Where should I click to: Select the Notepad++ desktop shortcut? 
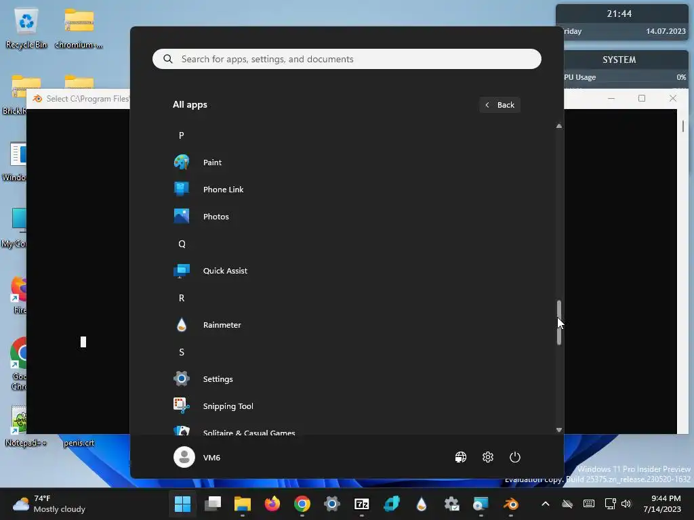coord(26,427)
